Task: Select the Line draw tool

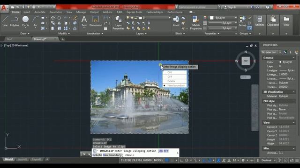Action: [5, 21]
